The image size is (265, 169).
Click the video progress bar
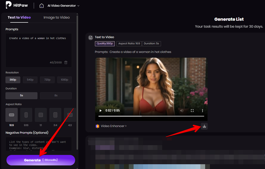pos(151,116)
